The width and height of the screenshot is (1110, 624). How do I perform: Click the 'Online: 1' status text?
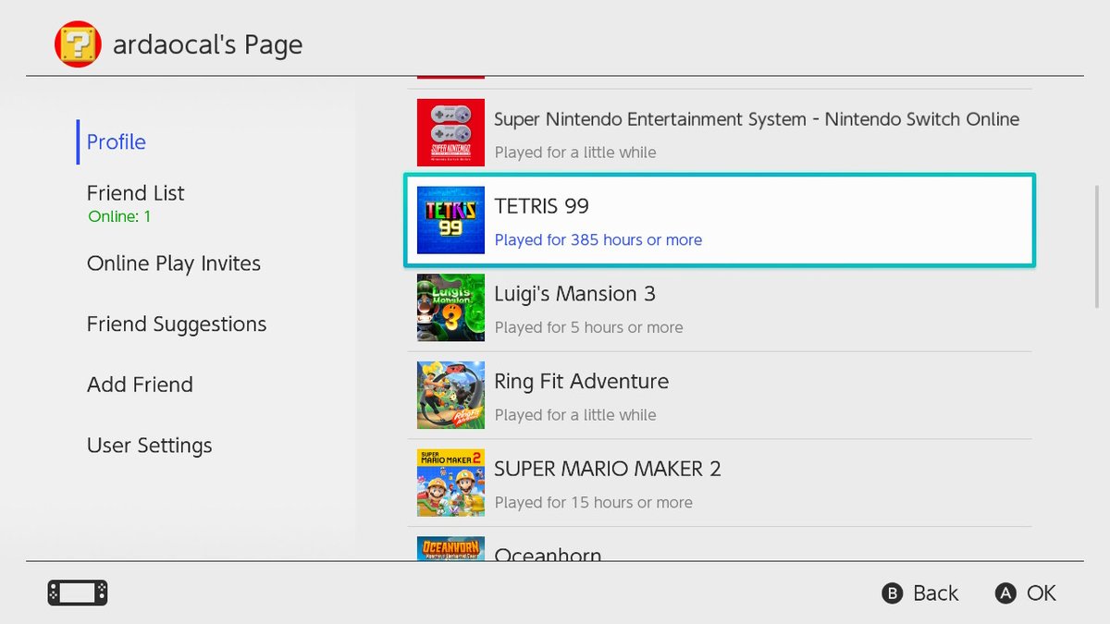coord(119,217)
